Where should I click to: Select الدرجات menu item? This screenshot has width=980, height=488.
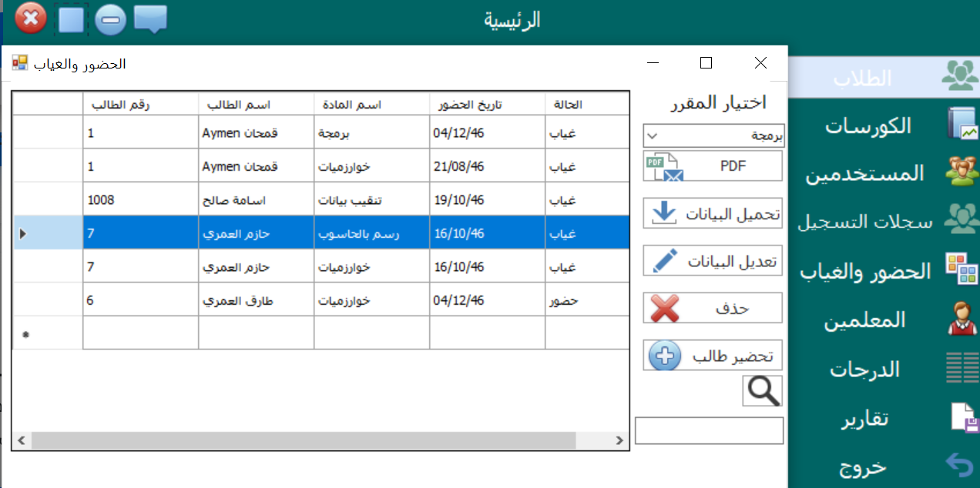click(864, 369)
